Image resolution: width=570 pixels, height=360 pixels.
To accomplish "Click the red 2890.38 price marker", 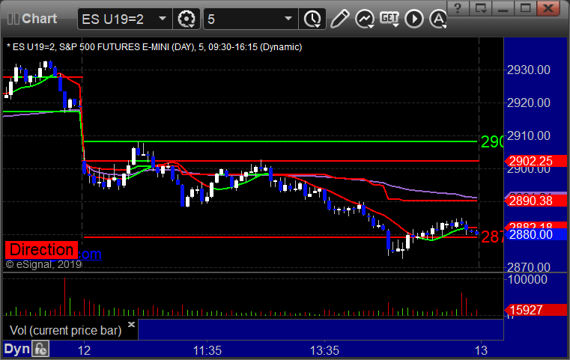I will tap(536, 201).
